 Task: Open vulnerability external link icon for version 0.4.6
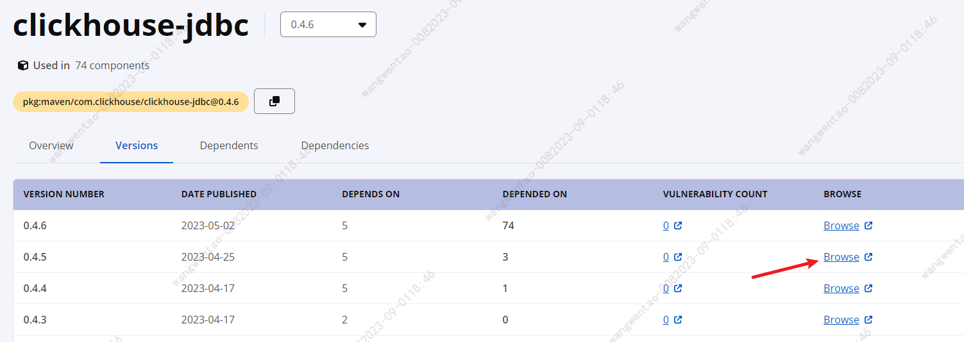tap(678, 225)
